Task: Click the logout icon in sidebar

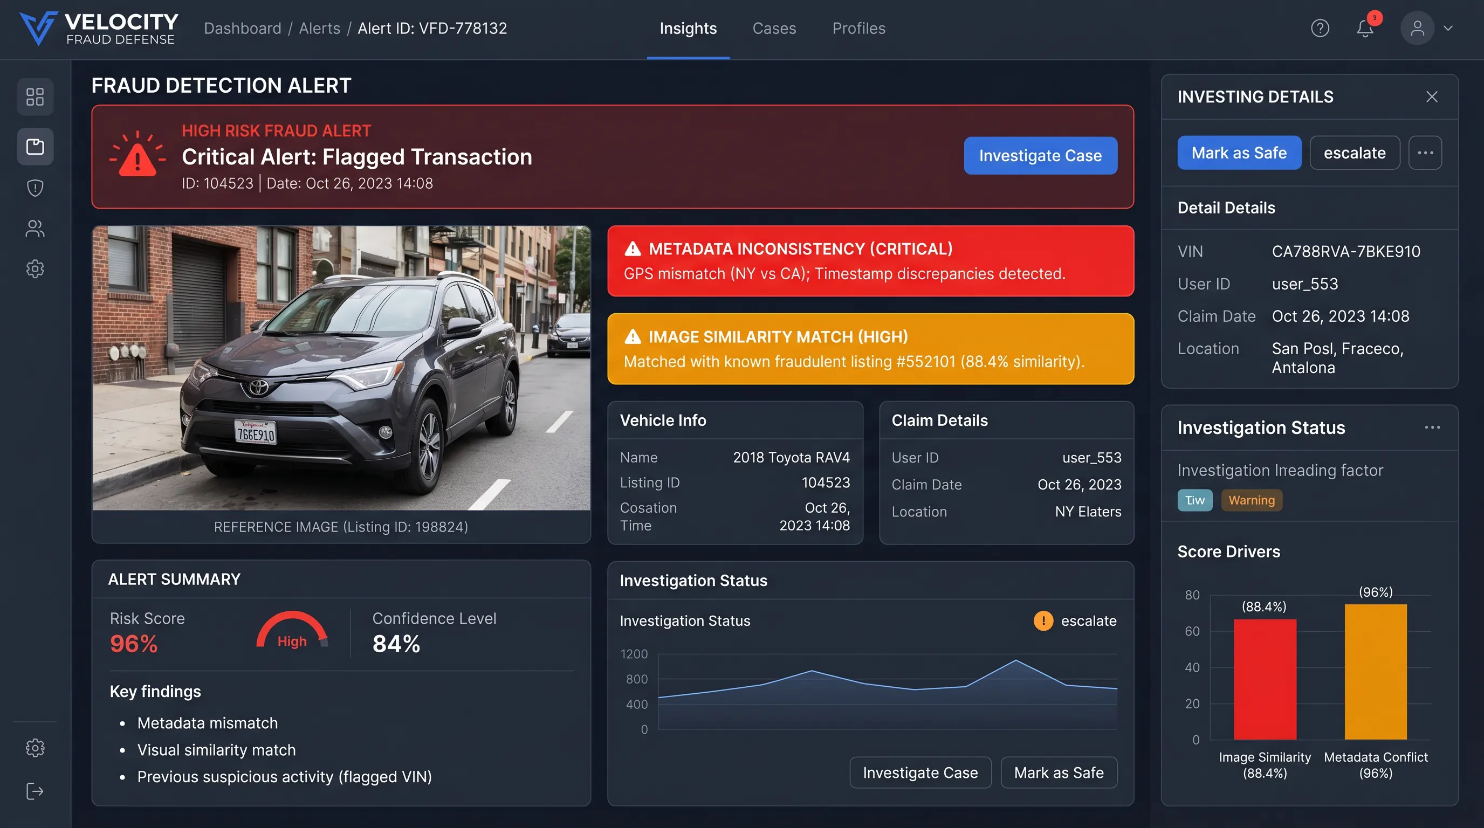Action: [35, 791]
